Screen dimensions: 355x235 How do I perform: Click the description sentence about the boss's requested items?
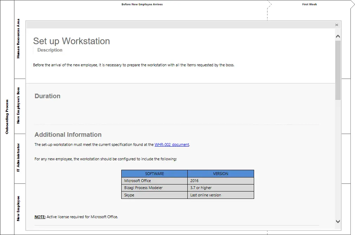tap(134, 65)
